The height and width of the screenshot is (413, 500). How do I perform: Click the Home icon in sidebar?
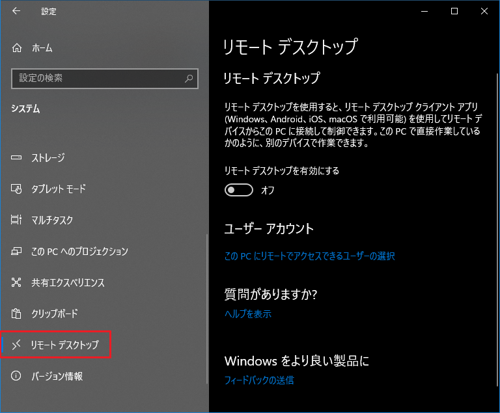tap(18, 48)
